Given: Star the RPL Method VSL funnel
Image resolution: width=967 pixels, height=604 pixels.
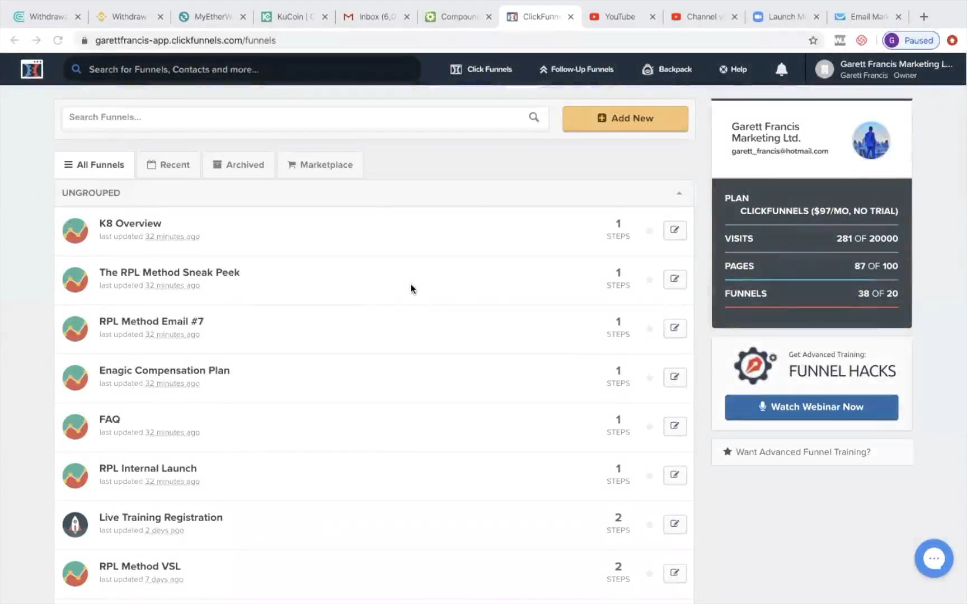Looking at the screenshot, I should point(649,573).
